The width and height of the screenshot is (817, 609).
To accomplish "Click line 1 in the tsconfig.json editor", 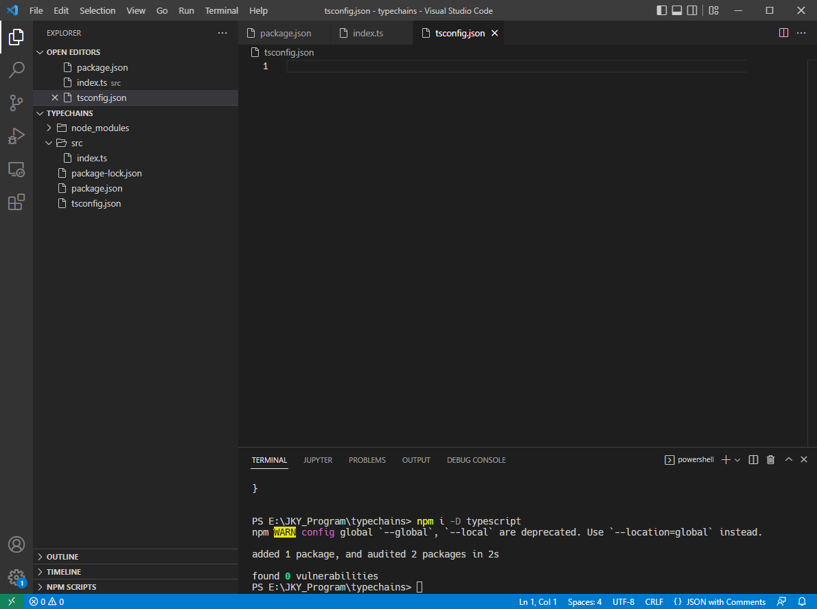I will [x=516, y=66].
